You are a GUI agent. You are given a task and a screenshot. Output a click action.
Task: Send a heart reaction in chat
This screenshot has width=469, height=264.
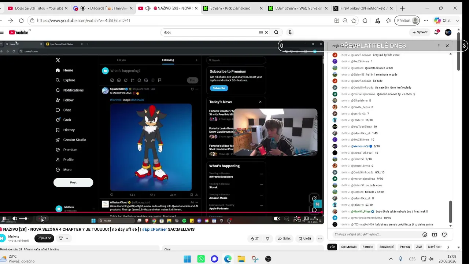tap(444, 235)
